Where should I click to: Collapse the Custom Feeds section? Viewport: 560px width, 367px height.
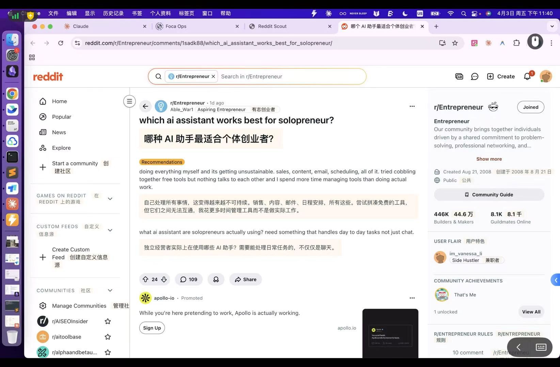[x=110, y=230]
